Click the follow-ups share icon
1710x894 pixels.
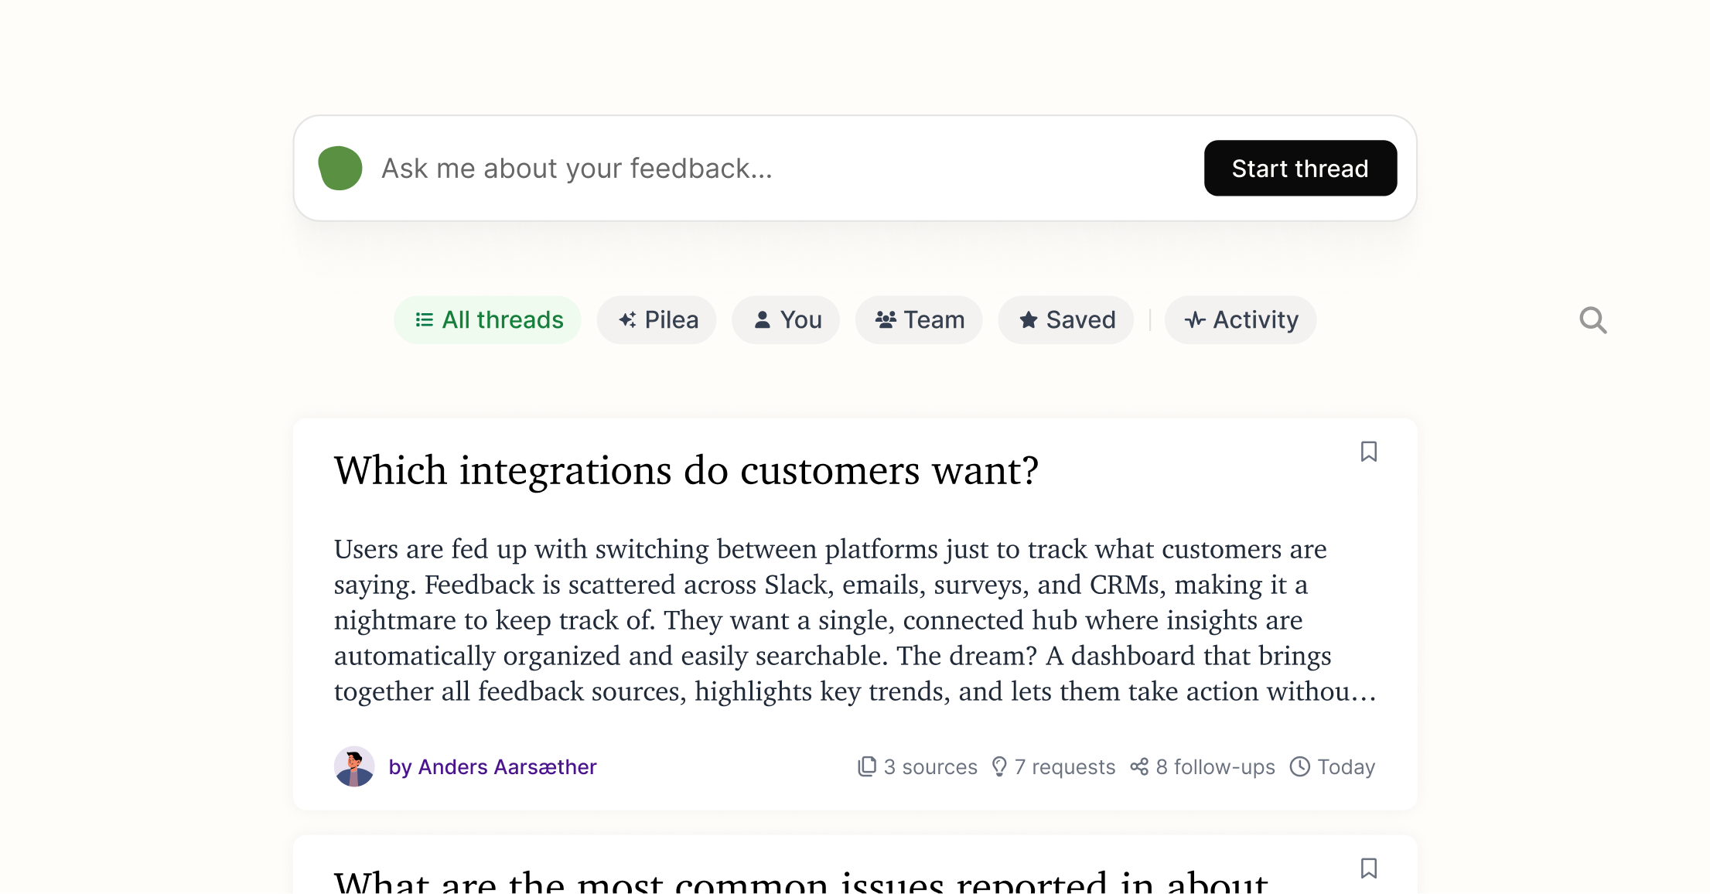(1139, 766)
